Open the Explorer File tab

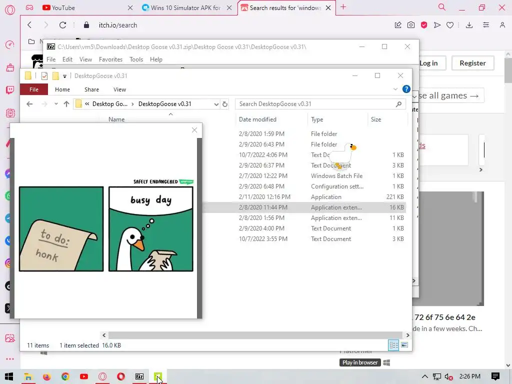click(x=34, y=89)
